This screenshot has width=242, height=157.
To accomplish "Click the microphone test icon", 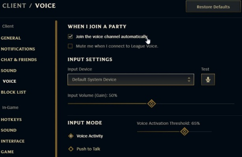I will click(208, 80).
